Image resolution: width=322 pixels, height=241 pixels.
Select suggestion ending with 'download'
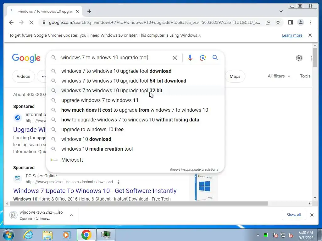click(x=135, y=71)
